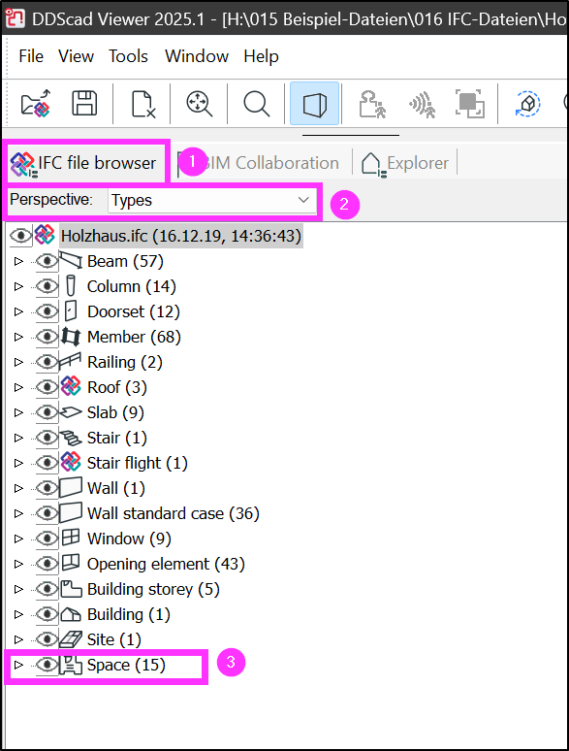Open the File menu
The image size is (569, 751).
[31, 56]
